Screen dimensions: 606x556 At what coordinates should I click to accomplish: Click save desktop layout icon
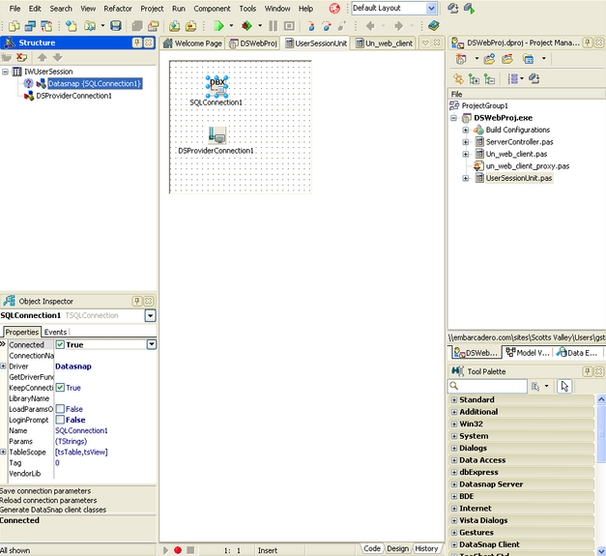(x=452, y=8)
